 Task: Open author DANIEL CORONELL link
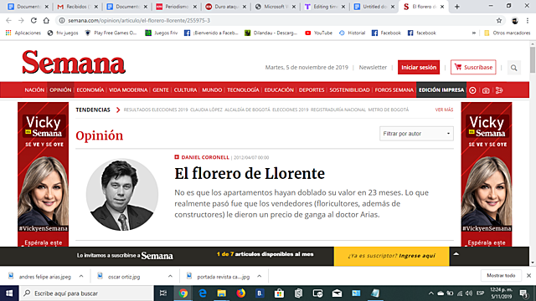point(205,157)
